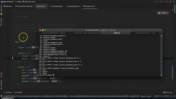
Task: Open the TODO tool window
Action: (18, 92)
